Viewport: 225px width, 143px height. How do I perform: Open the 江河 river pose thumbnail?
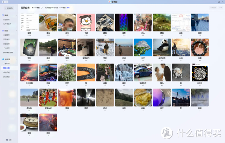[48, 47]
